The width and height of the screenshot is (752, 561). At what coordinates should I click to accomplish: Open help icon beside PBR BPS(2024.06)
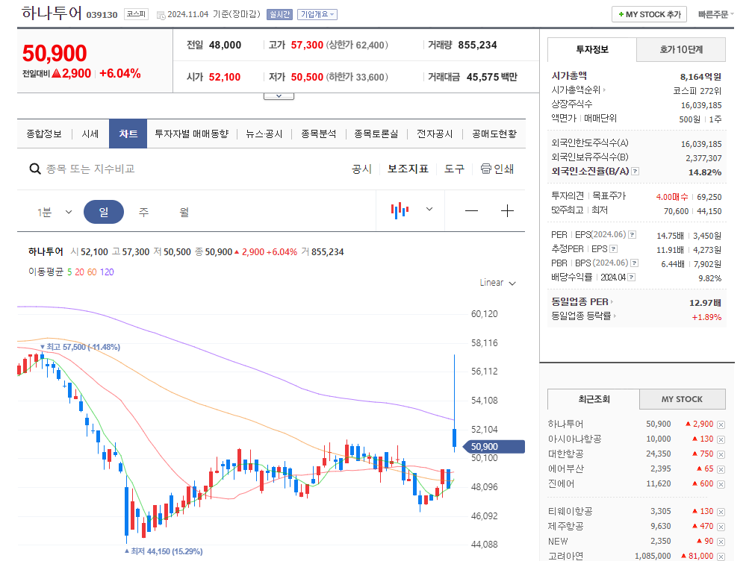point(635,263)
